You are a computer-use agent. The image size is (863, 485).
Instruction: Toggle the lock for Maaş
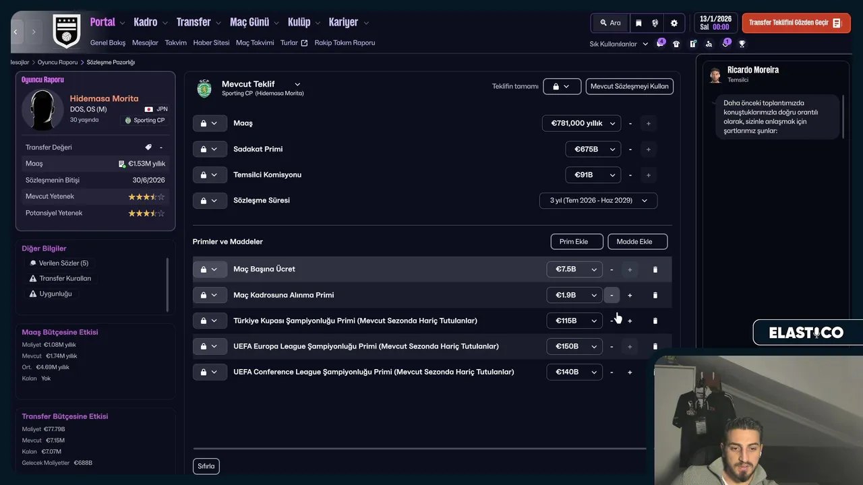pos(210,123)
